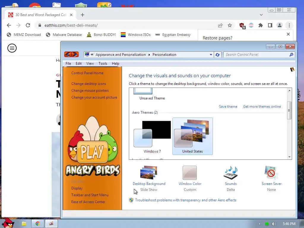Toggle Chrome's side panel icon
This screenshot has height=228, width=304.
tap(270, 25)
